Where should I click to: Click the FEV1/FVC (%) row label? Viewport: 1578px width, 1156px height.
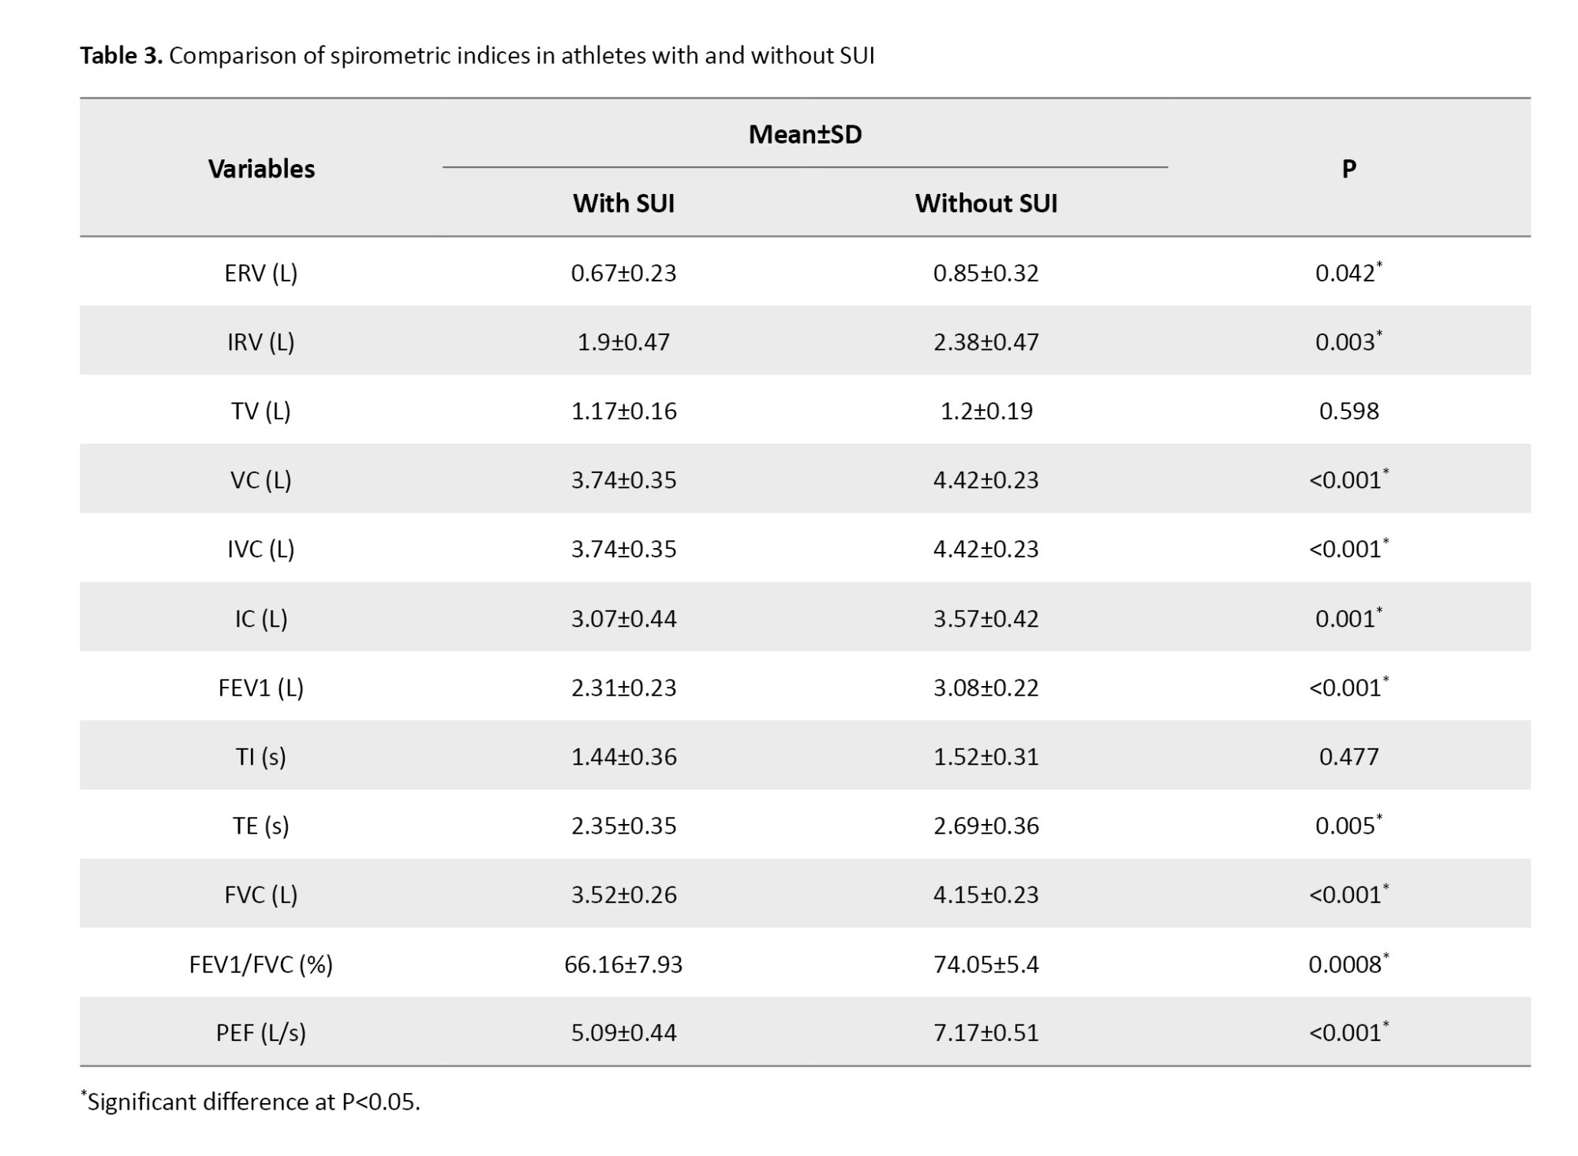[x=261, y=964]
